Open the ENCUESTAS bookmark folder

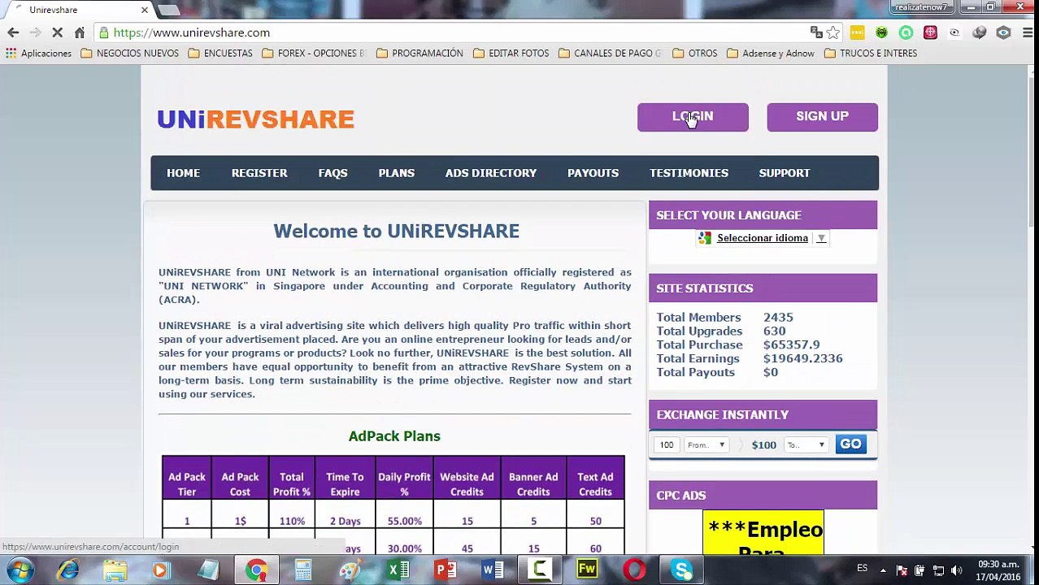[220, 53]
